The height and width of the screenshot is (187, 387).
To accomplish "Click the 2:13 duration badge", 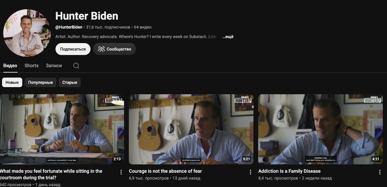I will tap(117, 159).
